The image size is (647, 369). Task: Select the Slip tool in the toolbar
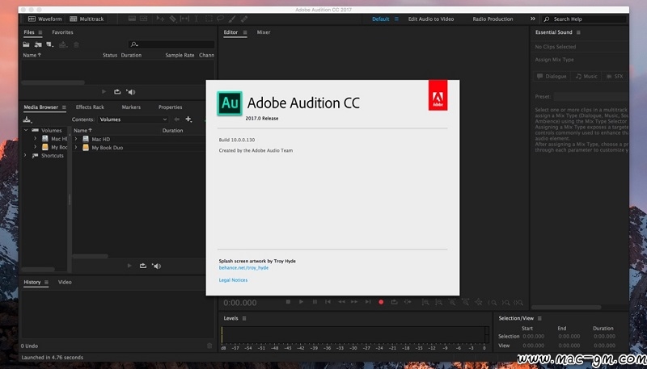tap(185, 19)
